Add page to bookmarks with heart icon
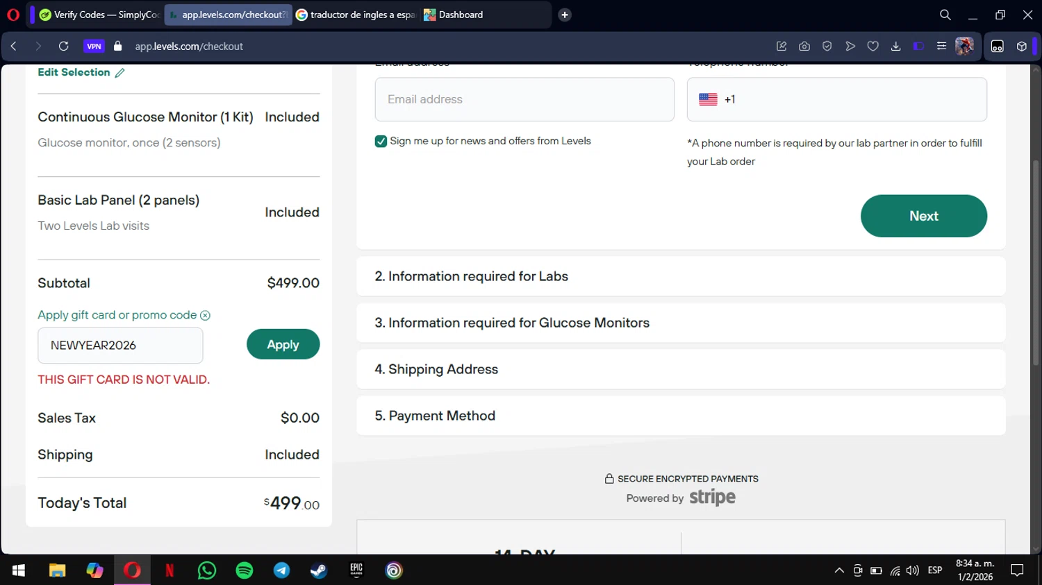Viewport: 1042px width, 585px height. pyautogui.click(x=873, y=46)
